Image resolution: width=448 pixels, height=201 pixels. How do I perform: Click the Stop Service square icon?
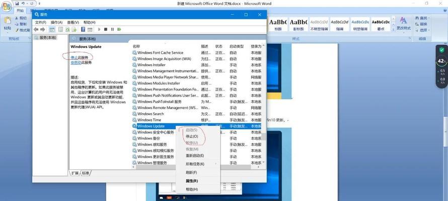(x=106, y=29)
